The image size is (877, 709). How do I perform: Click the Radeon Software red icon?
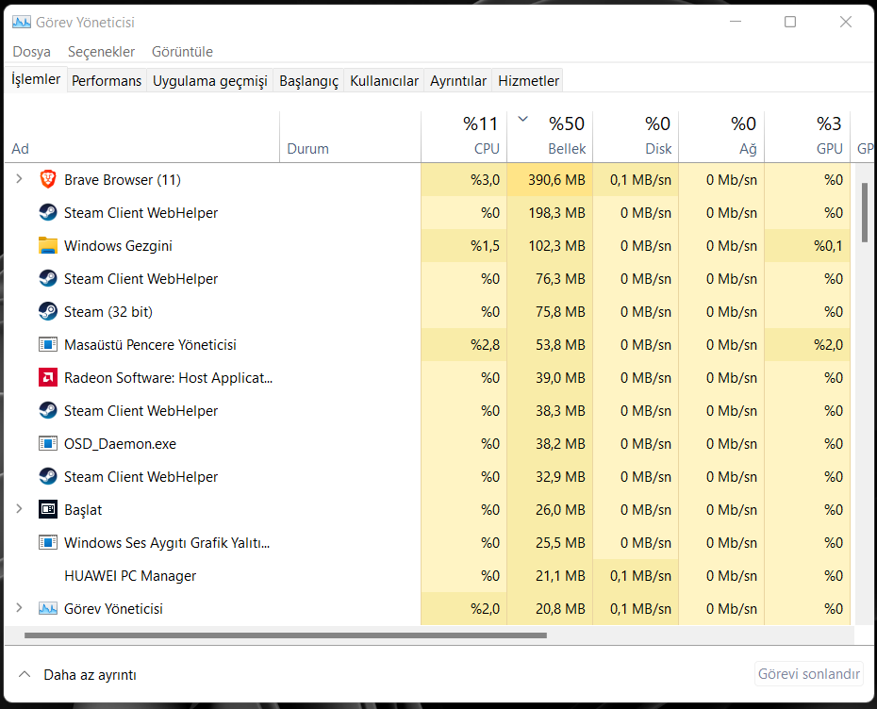pyautogui.click(x=48, y=377)
